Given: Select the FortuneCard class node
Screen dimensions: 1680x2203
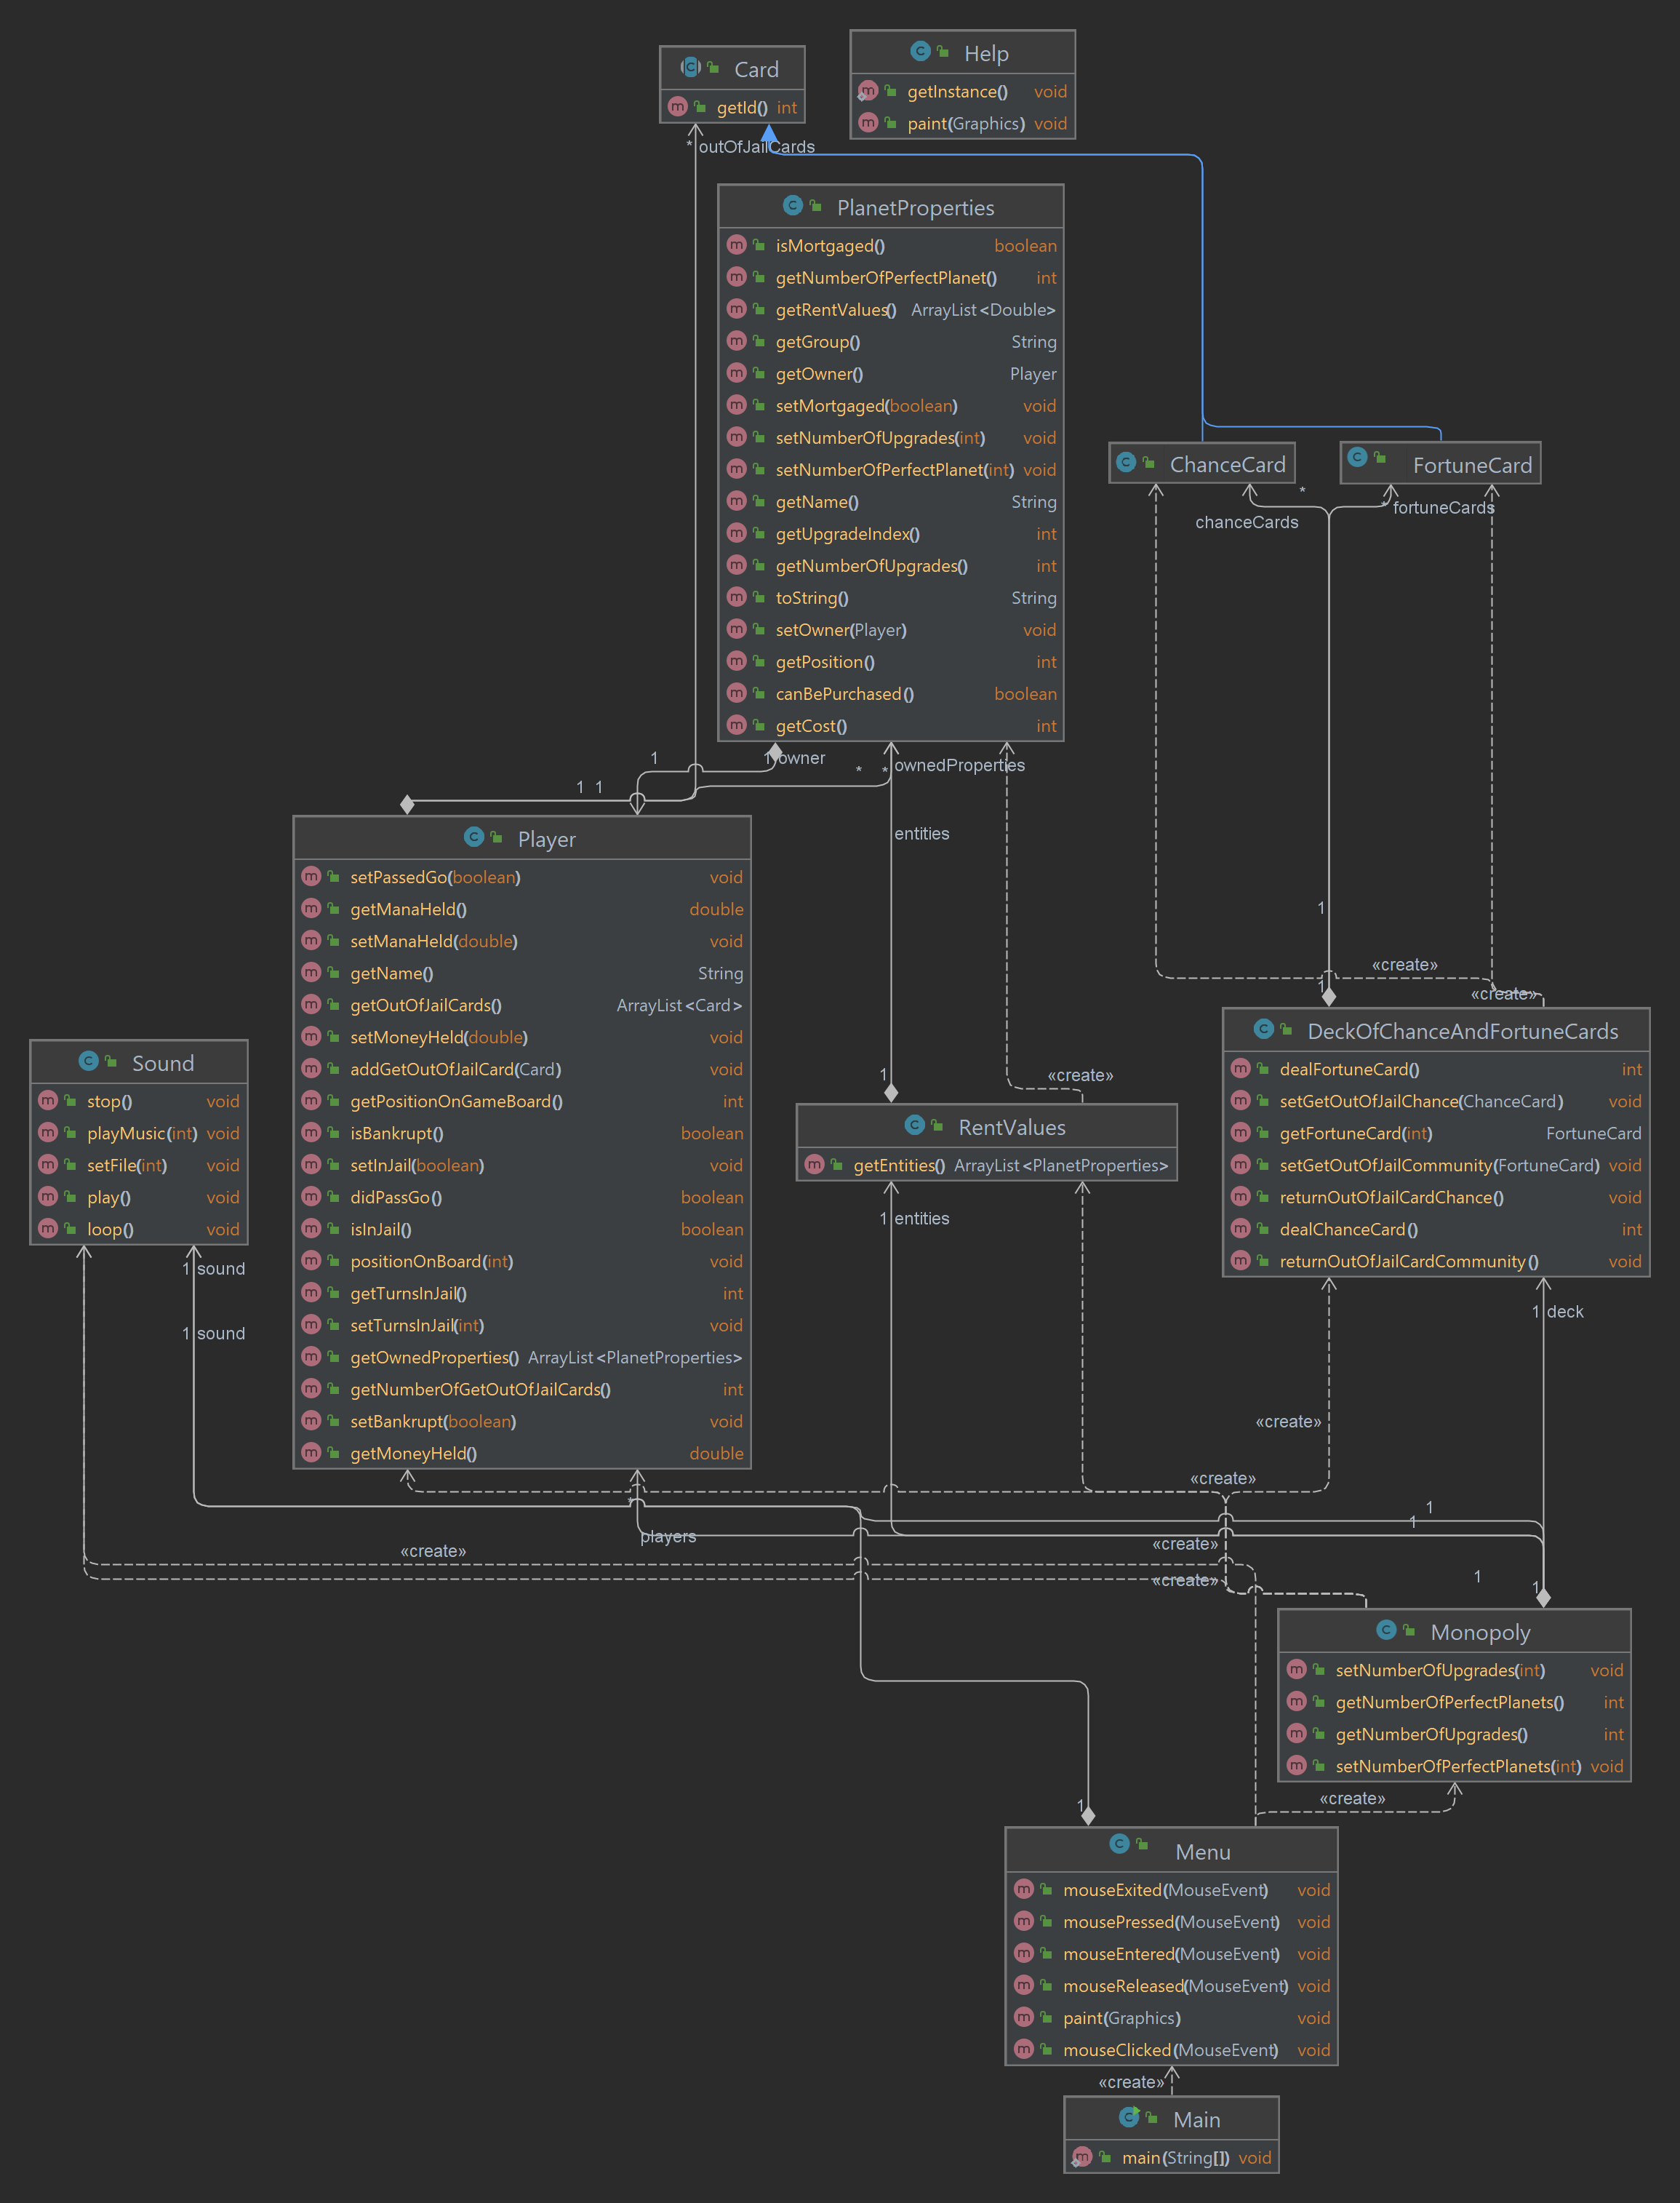Looking at the screenshot, I should pyautogui.click(x=1471, y=464).
